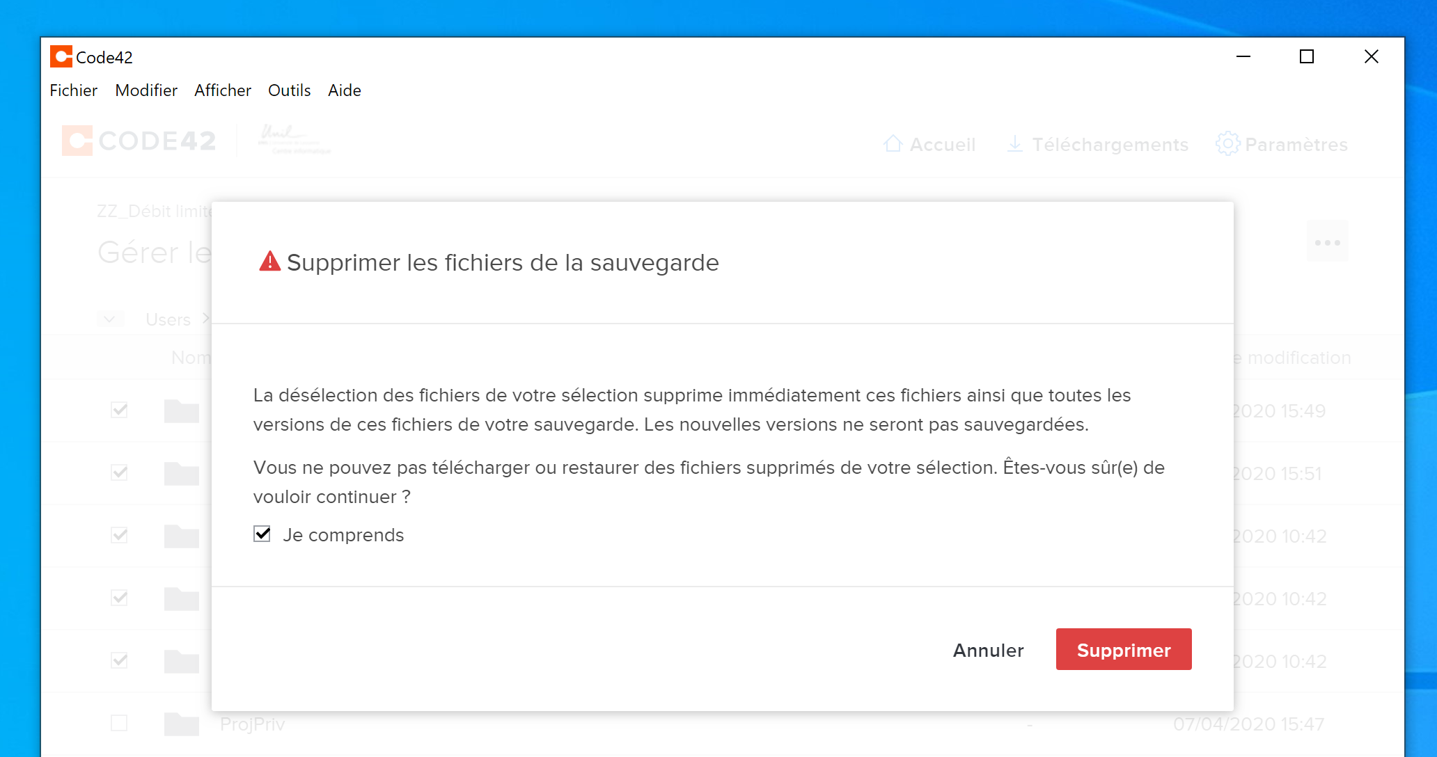This screenshot has width=1437, height=757.
Task: Click the red warning triangle icon
Action: [269, 262]
